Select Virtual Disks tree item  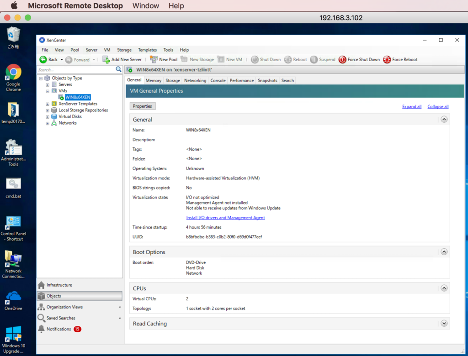70,116
